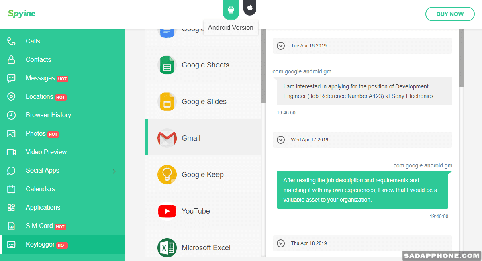Image resolution: width=482 pixels, height=261 pixels.
Task: Choose the Microsoft Excel icon
Action: 167,247
